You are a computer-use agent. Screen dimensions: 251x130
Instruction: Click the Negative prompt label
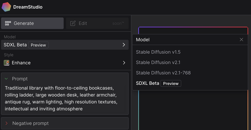tap(30, 123)
